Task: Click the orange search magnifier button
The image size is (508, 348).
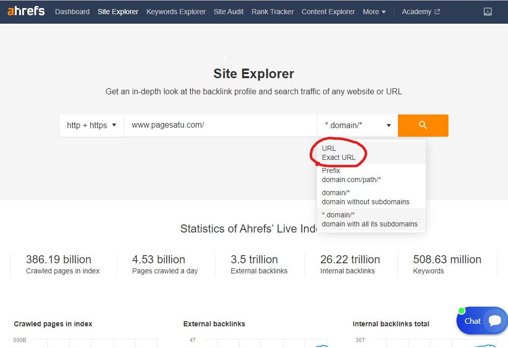Action: point(423,125)
